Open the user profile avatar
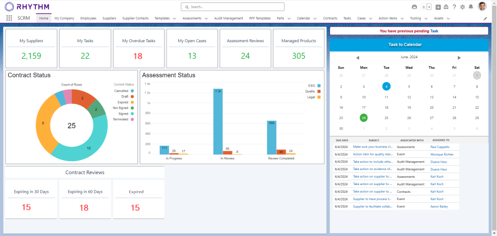This screenshot has width=497, height=236. [482, 6]
